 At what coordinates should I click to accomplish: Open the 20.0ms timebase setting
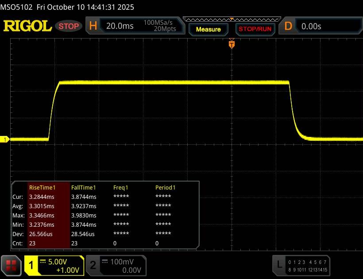(120, 26)
